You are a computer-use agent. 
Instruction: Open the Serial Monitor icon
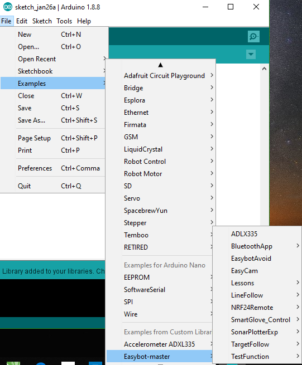coord(253,37)
